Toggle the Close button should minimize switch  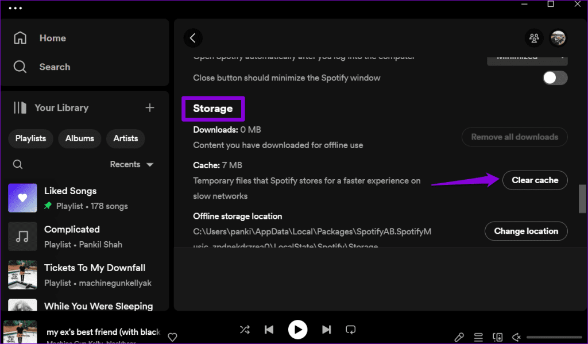555,78
